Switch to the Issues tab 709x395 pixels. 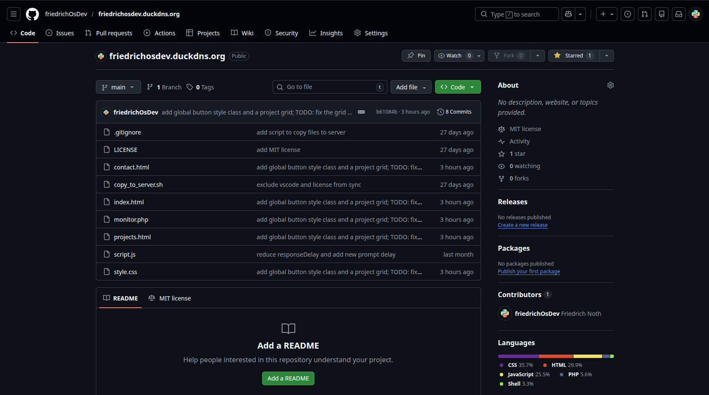[60, 33]
